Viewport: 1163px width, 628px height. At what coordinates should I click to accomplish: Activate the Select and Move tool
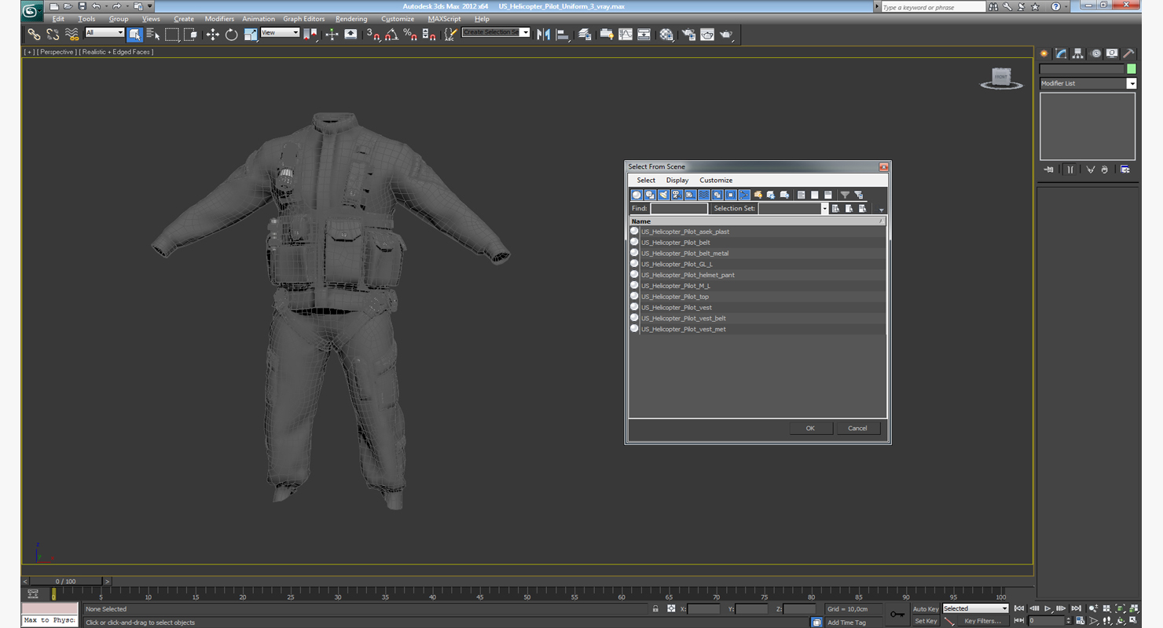(x=212, y=35)
